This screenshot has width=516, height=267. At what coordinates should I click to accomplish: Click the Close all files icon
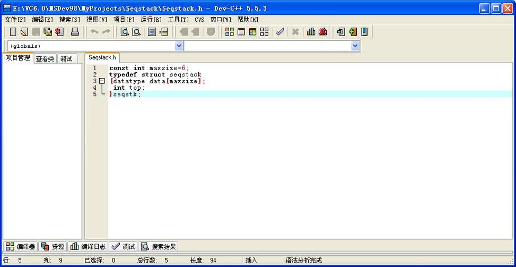coord(59,32)
